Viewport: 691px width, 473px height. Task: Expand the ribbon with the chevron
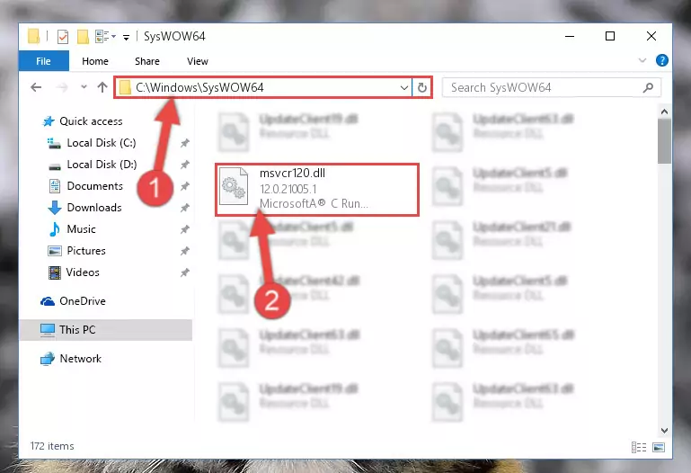(x=642, y=60)
